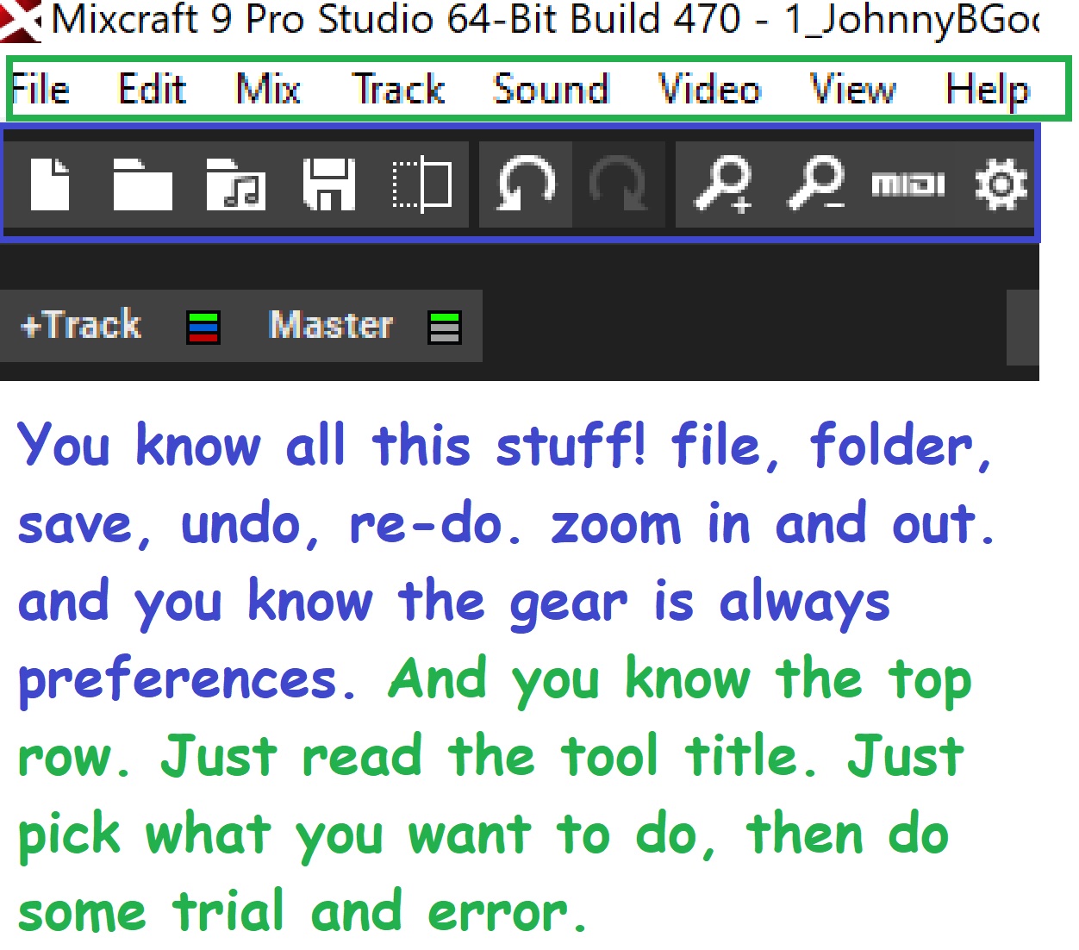Open Preferences using the gear icon

click(1000, 184)
